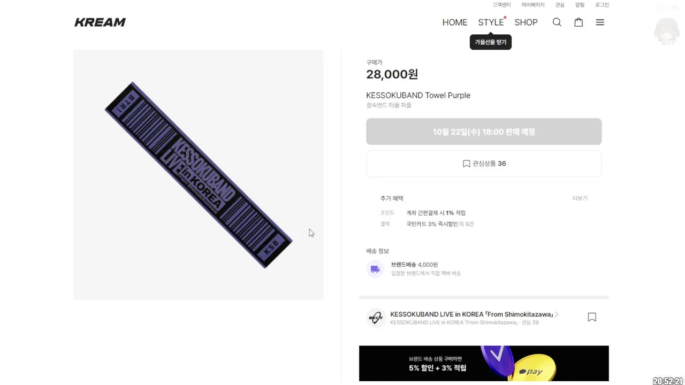Viewport: 685px width, 385px height.
Task: Open STYLE menu
Action: (x=491, y=22)
